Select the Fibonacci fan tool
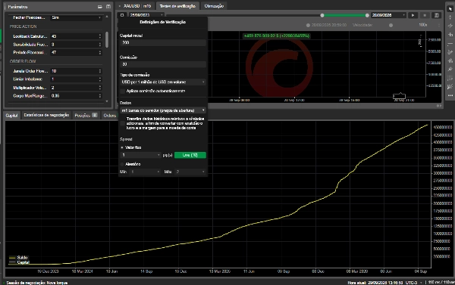 (x=450, y=86)
